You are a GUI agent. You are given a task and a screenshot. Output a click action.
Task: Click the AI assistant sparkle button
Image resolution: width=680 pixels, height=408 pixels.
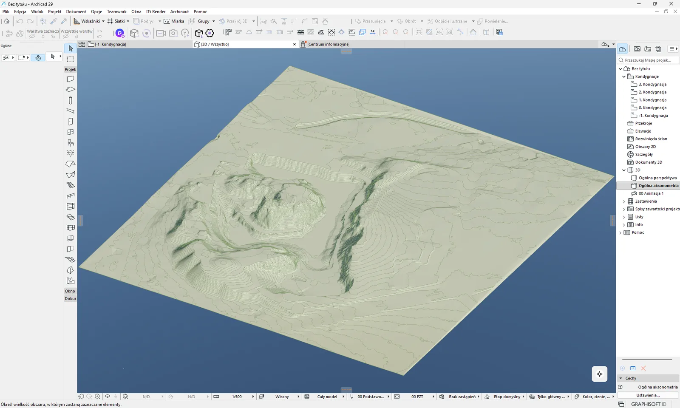click(x=599, y=374)
